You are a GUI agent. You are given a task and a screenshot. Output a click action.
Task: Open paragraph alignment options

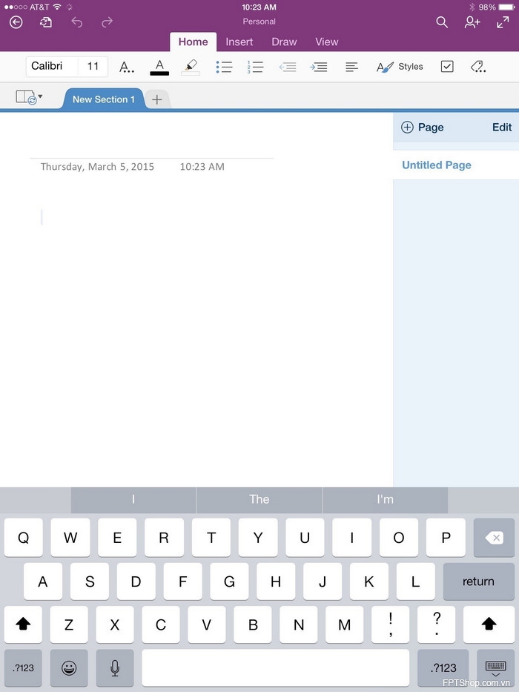(x=351, y=67)
